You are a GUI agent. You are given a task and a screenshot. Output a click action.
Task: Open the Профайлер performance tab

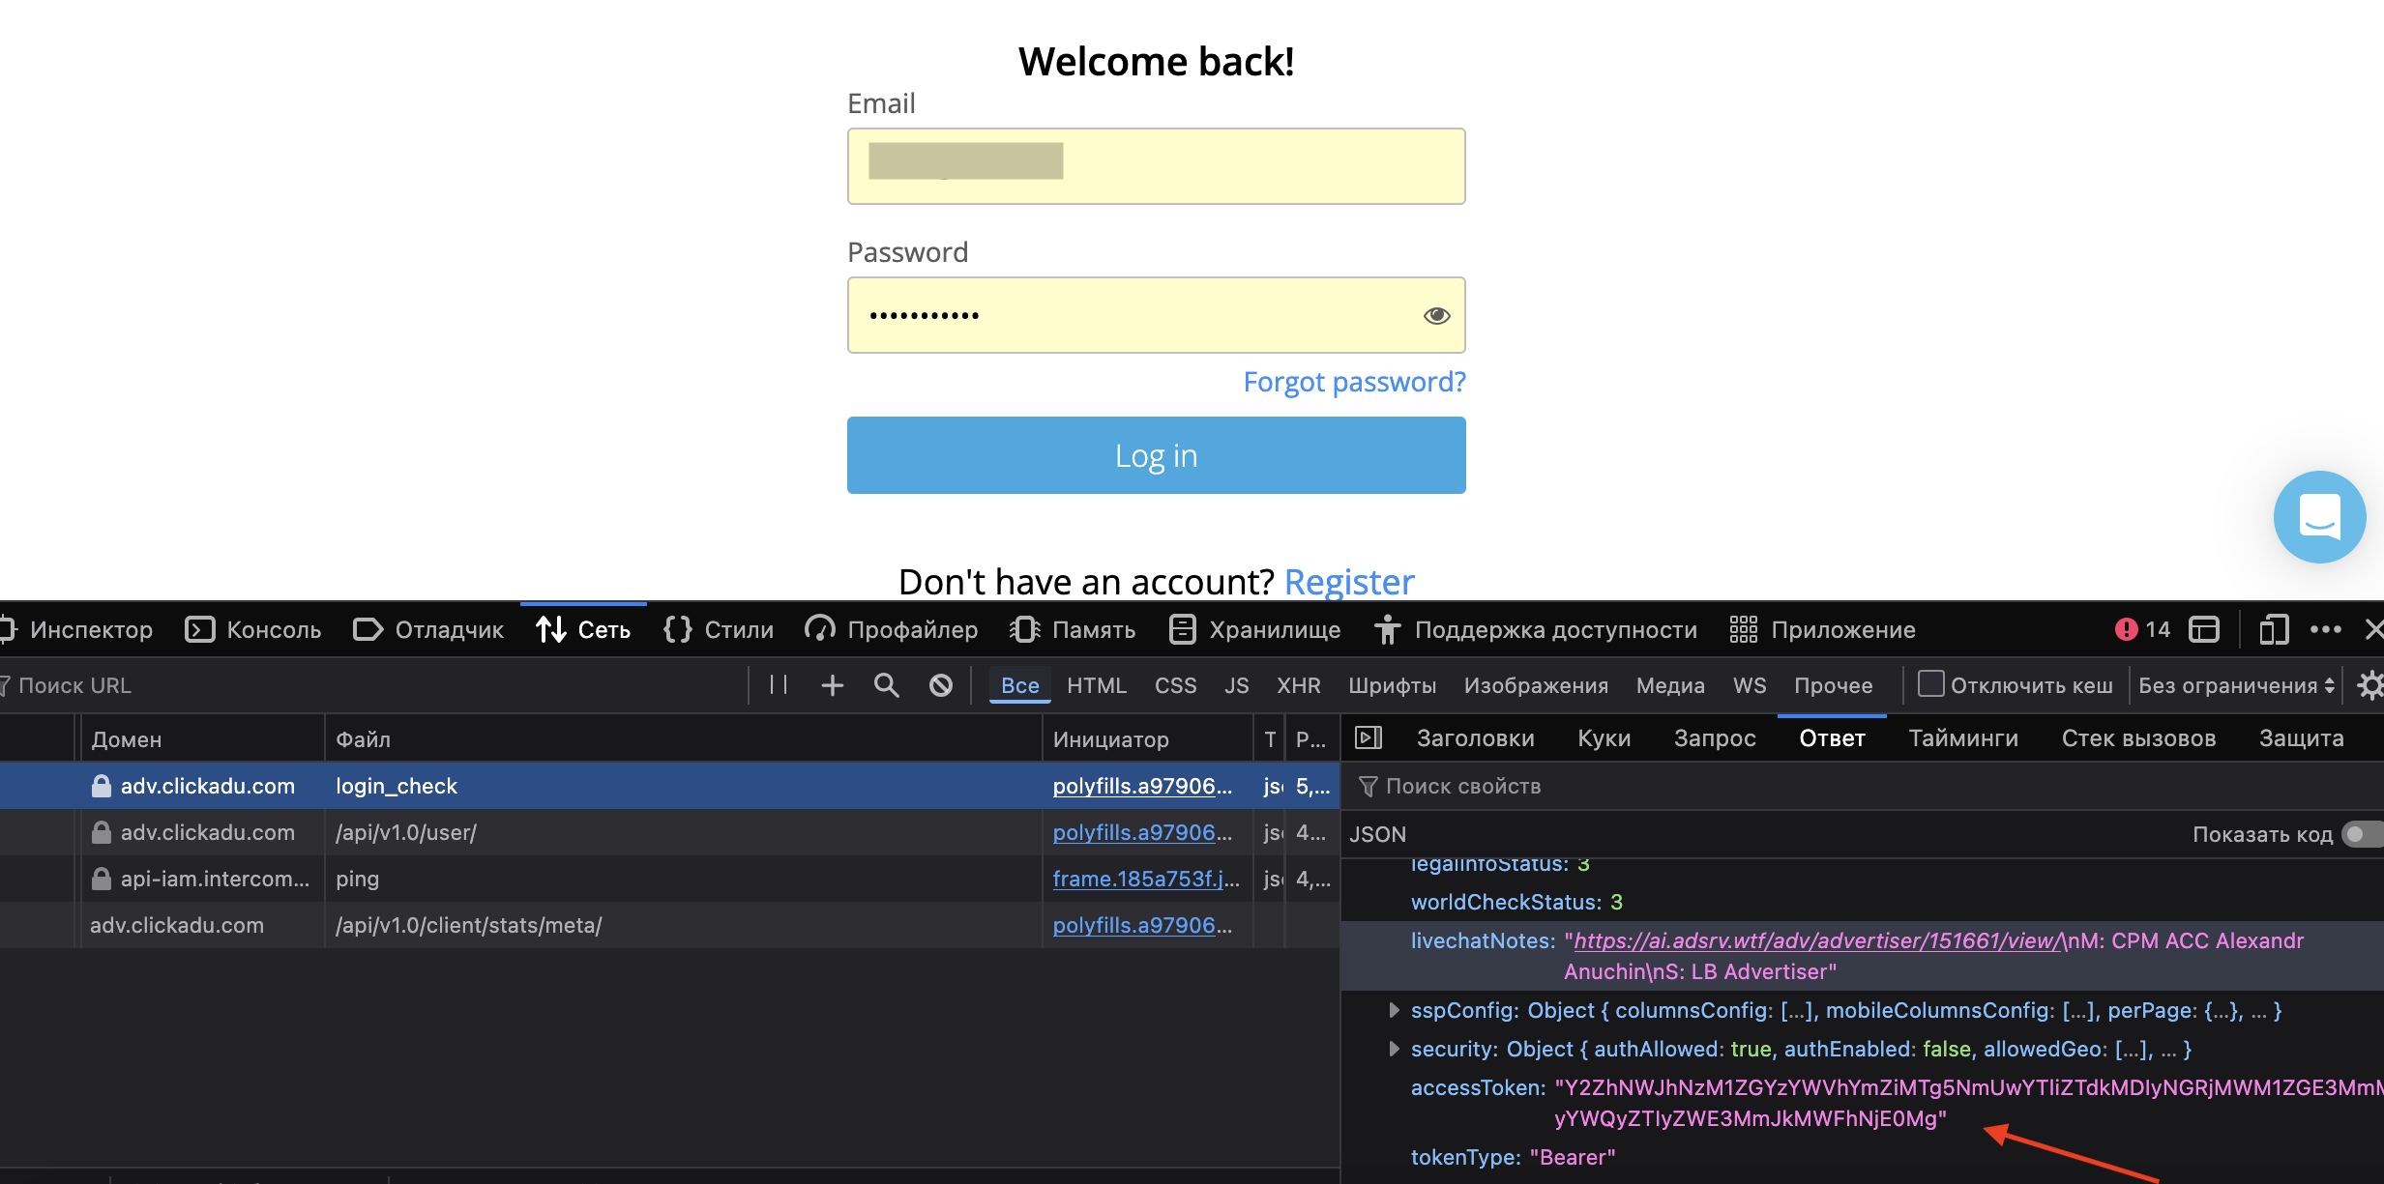tap(892, 630)
